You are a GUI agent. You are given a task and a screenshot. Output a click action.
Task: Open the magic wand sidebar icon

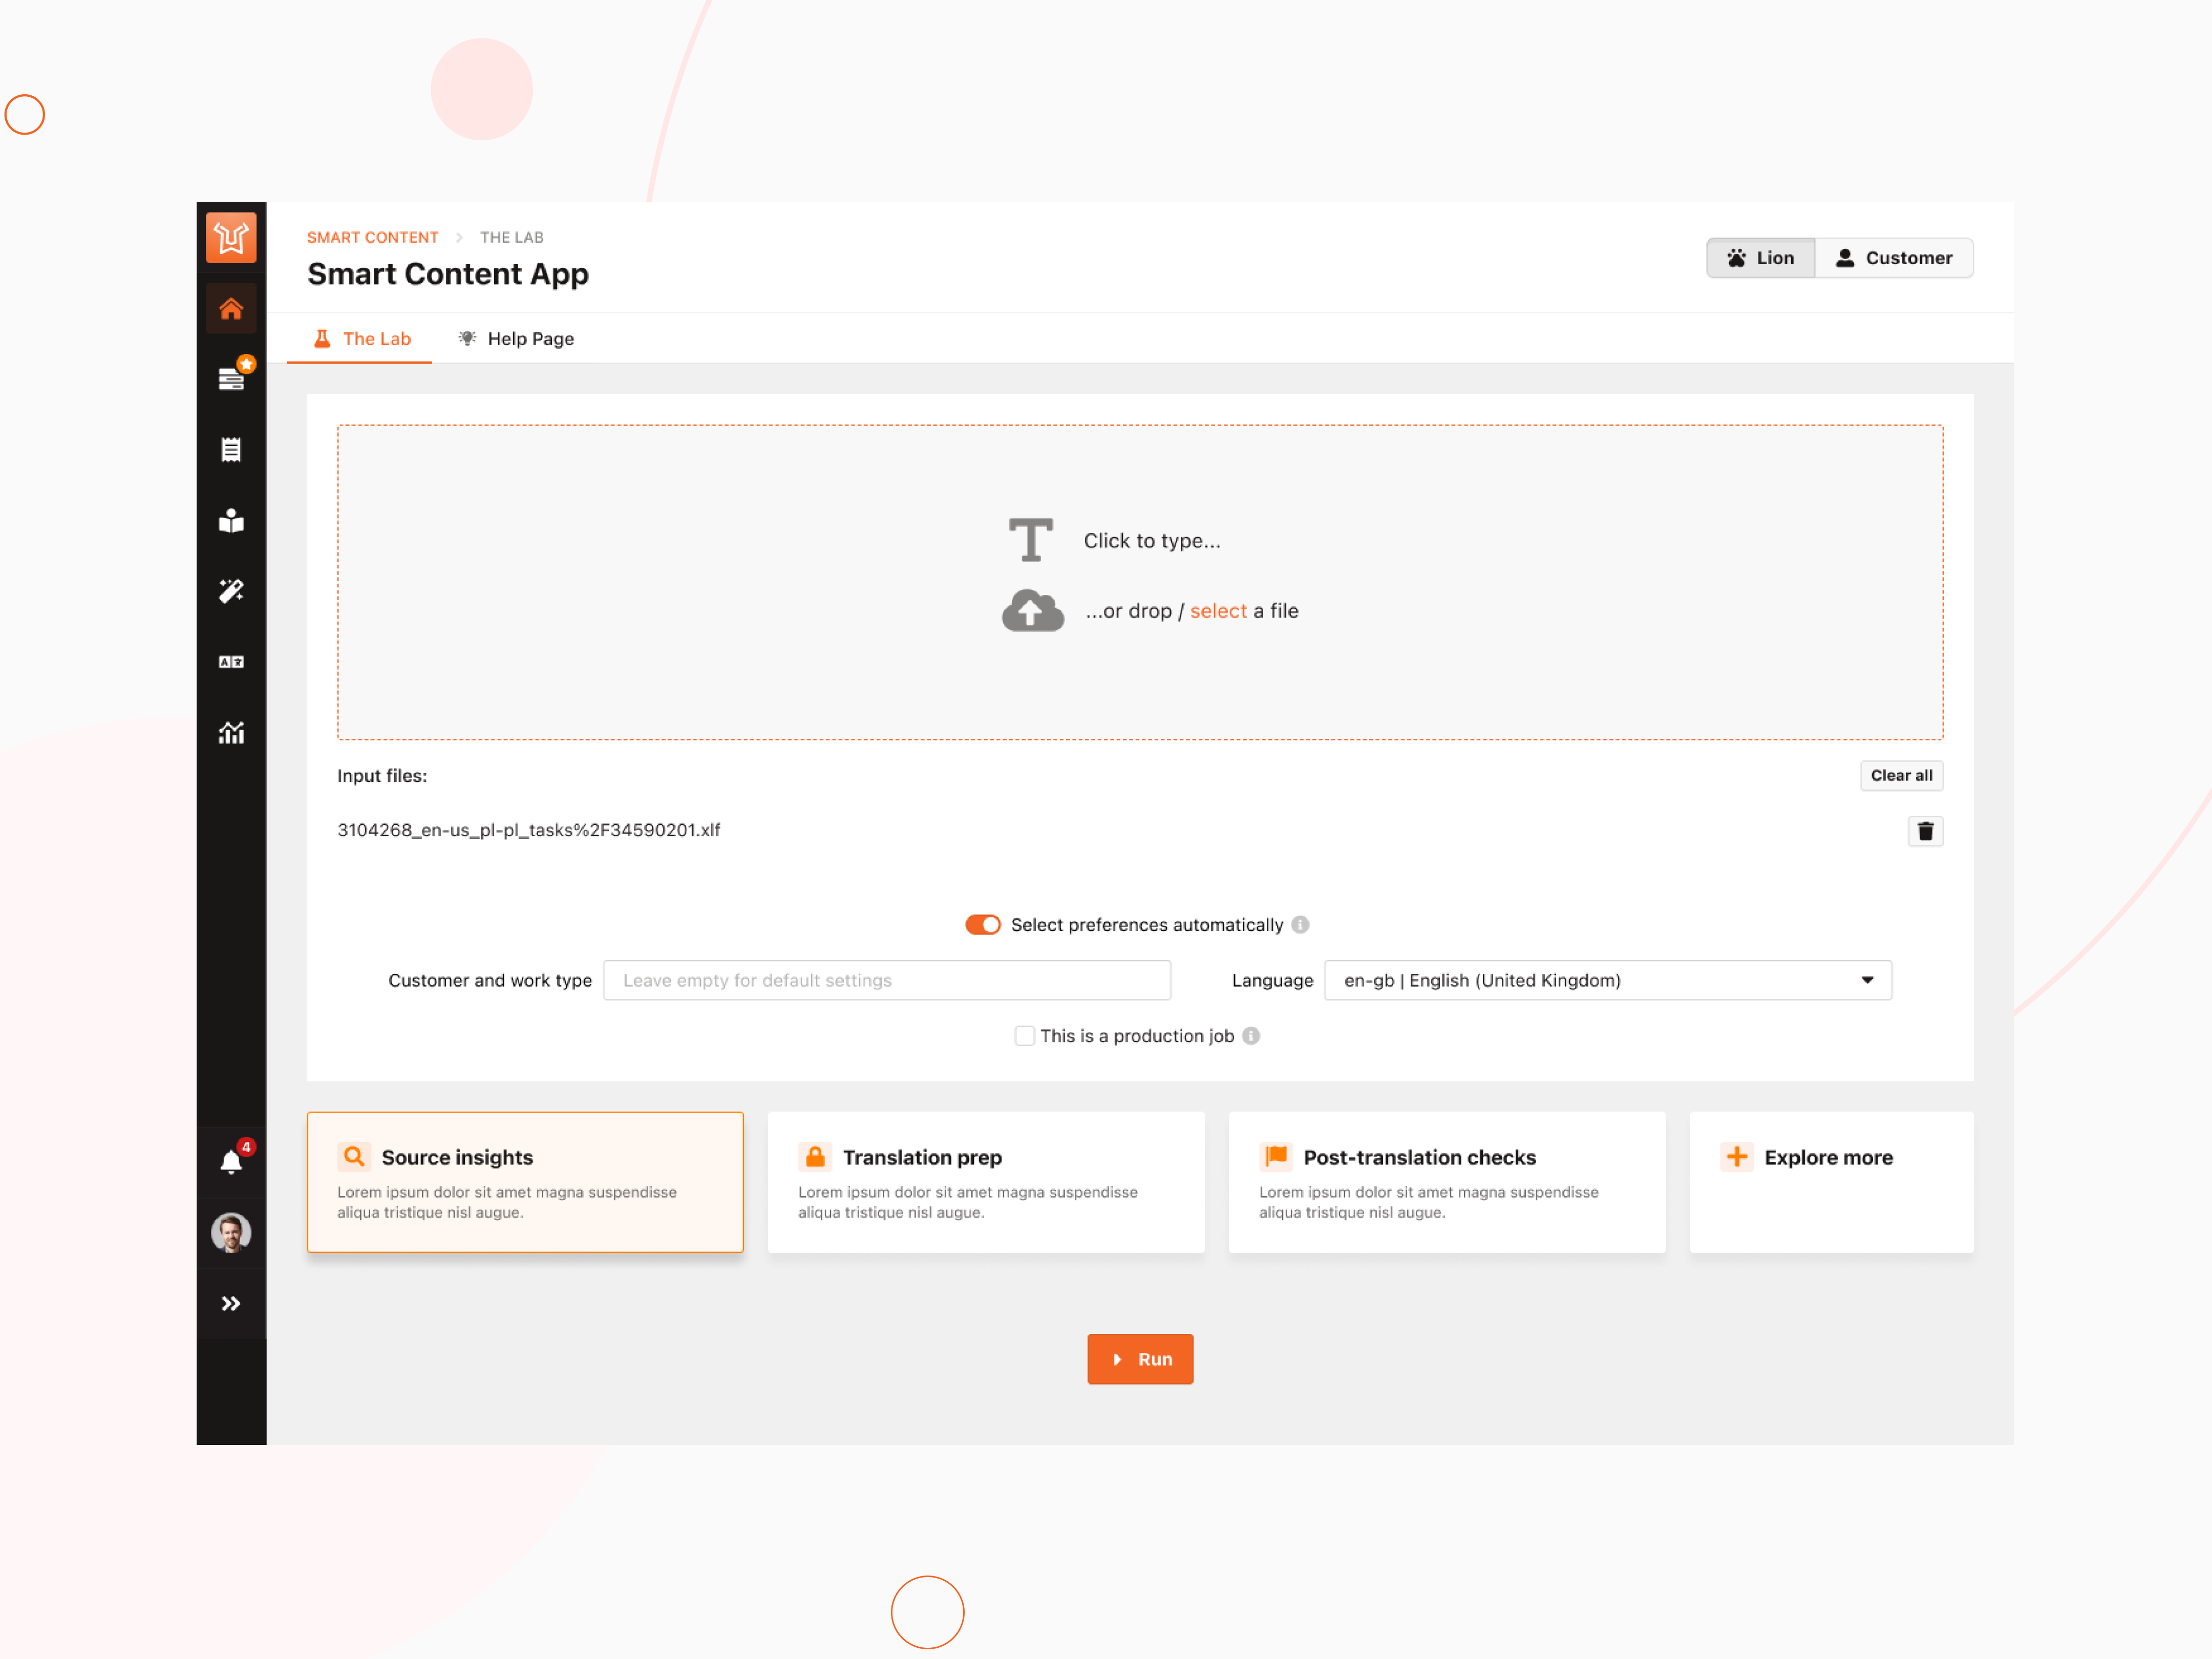231,591
